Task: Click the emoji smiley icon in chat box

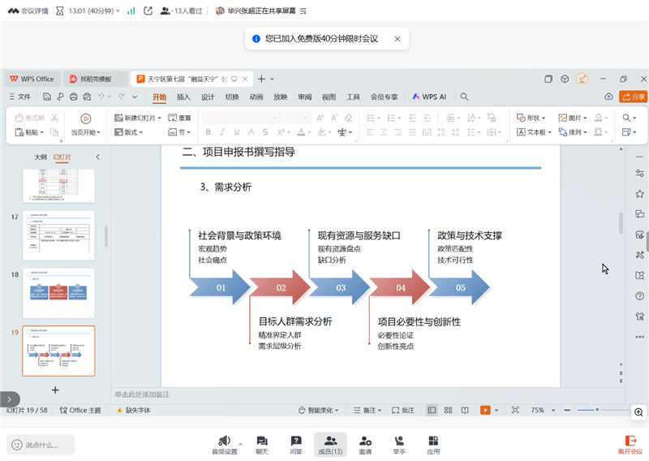Action: [17, 445]
